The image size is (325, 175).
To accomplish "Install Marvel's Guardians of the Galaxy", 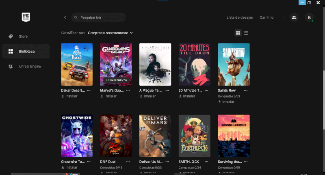I will click(x=108, y=96).
